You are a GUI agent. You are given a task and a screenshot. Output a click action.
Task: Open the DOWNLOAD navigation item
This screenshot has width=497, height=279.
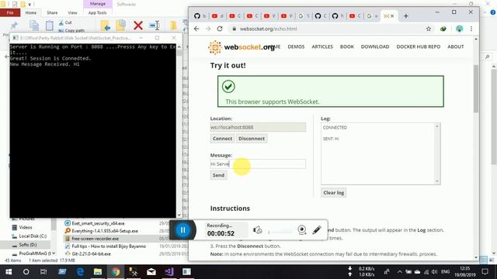click(375, 46)
